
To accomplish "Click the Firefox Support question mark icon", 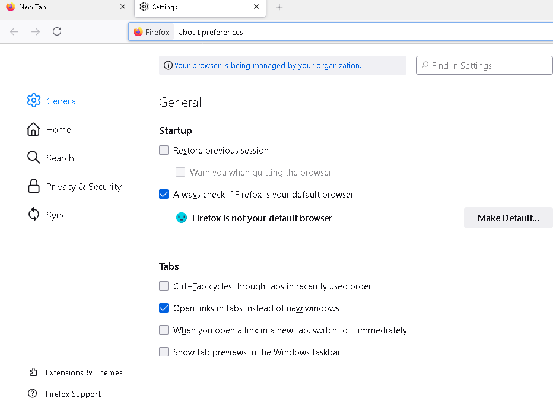I will click(33, 393).
